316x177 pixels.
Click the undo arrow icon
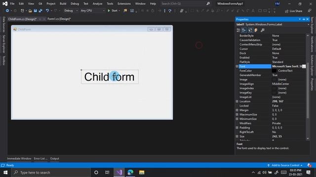pyautogui.click(x=47, y=11)
